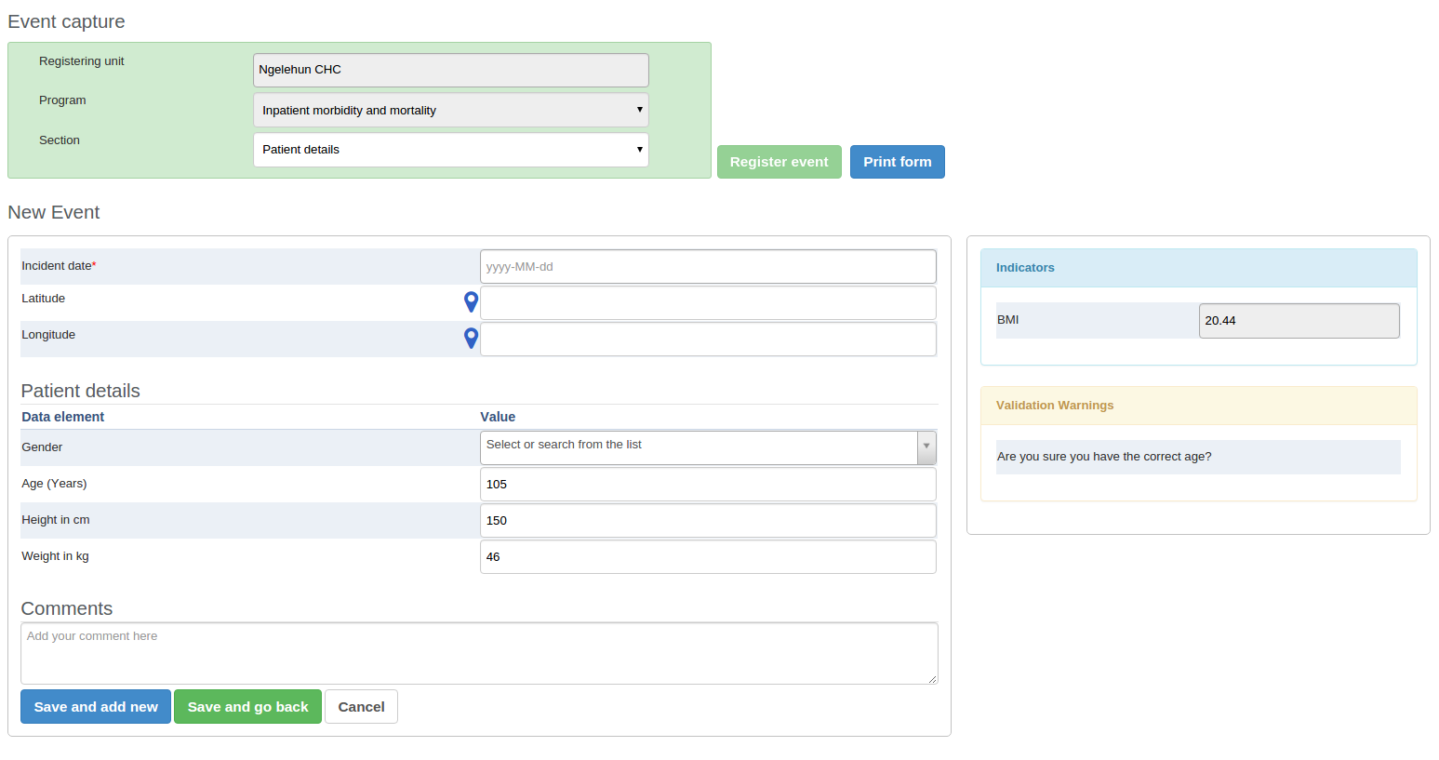The width and height of the screenshot is (1439, 760).
Task: Click the Longitude map pin icon
Action: coord(471,338)
